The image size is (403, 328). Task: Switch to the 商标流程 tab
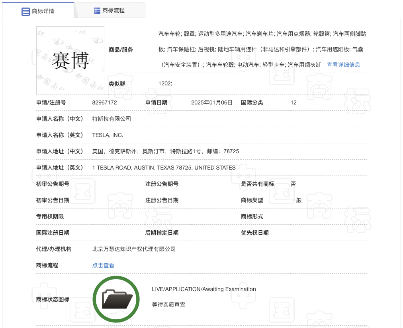point(110,10)
